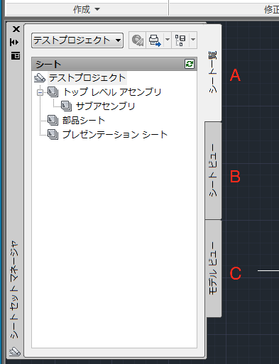The width and height of the screenshot is (279, 364).
Task: Click the シート セット マネージャ title text
Action: click(x=14, y=289)
